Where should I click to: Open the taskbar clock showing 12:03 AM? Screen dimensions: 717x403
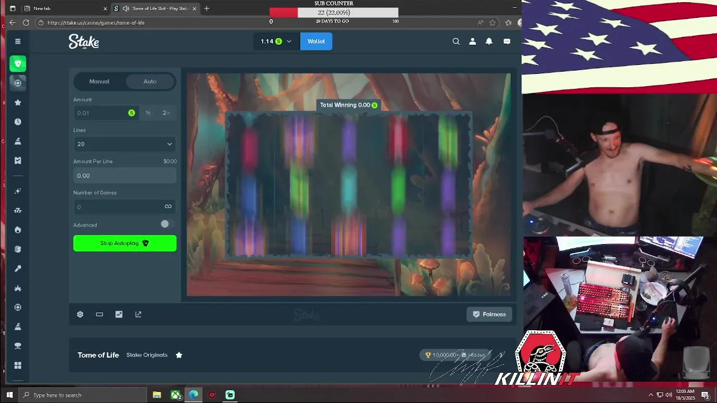[686, 395]
